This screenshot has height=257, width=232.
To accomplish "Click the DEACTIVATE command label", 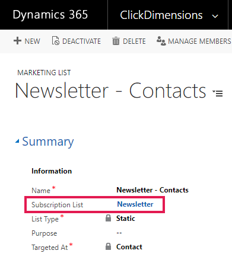I will tap(81, 41).
